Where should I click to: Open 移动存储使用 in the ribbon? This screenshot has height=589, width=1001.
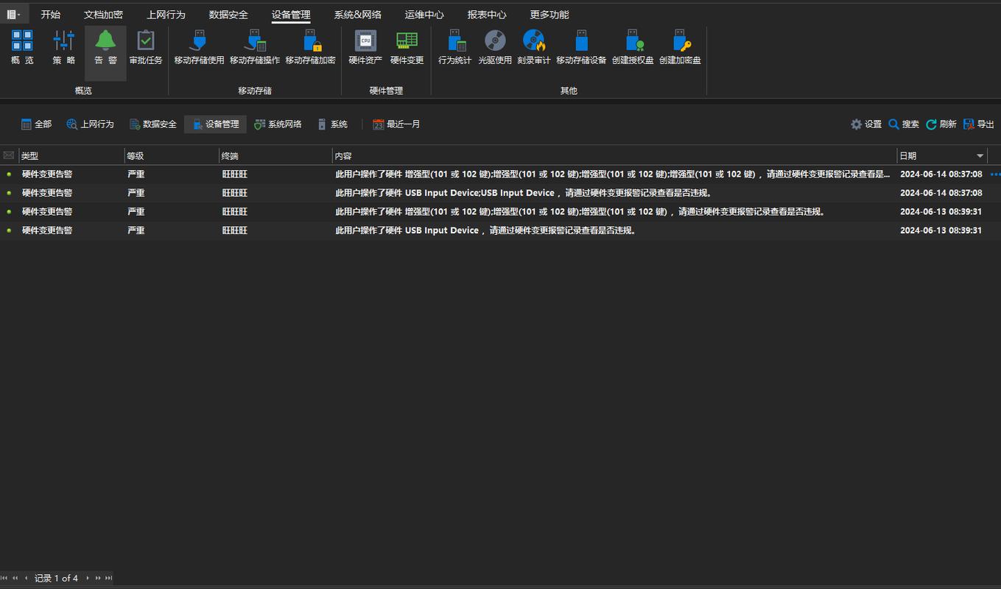point(199,48)
